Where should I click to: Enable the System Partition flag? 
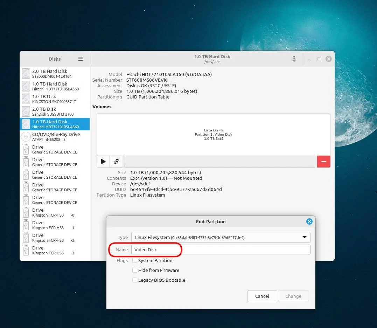pos(135,260)
